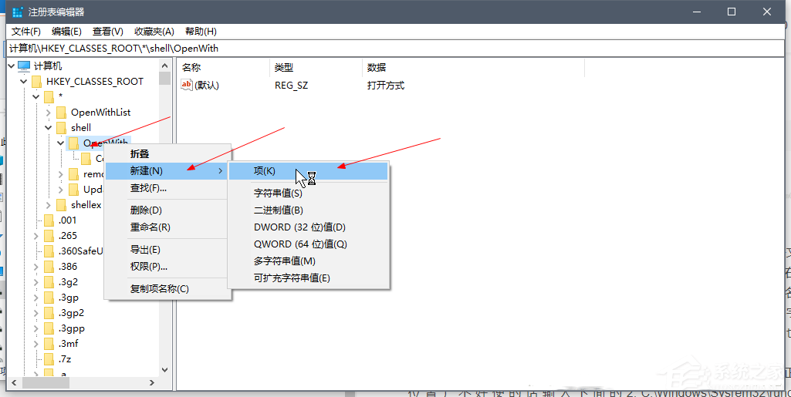Collapse the HKEY_CLASSES_ROOT node
The width and height of the screenshot is (791, 397).
pyautogui.click(x=24, y=81)
